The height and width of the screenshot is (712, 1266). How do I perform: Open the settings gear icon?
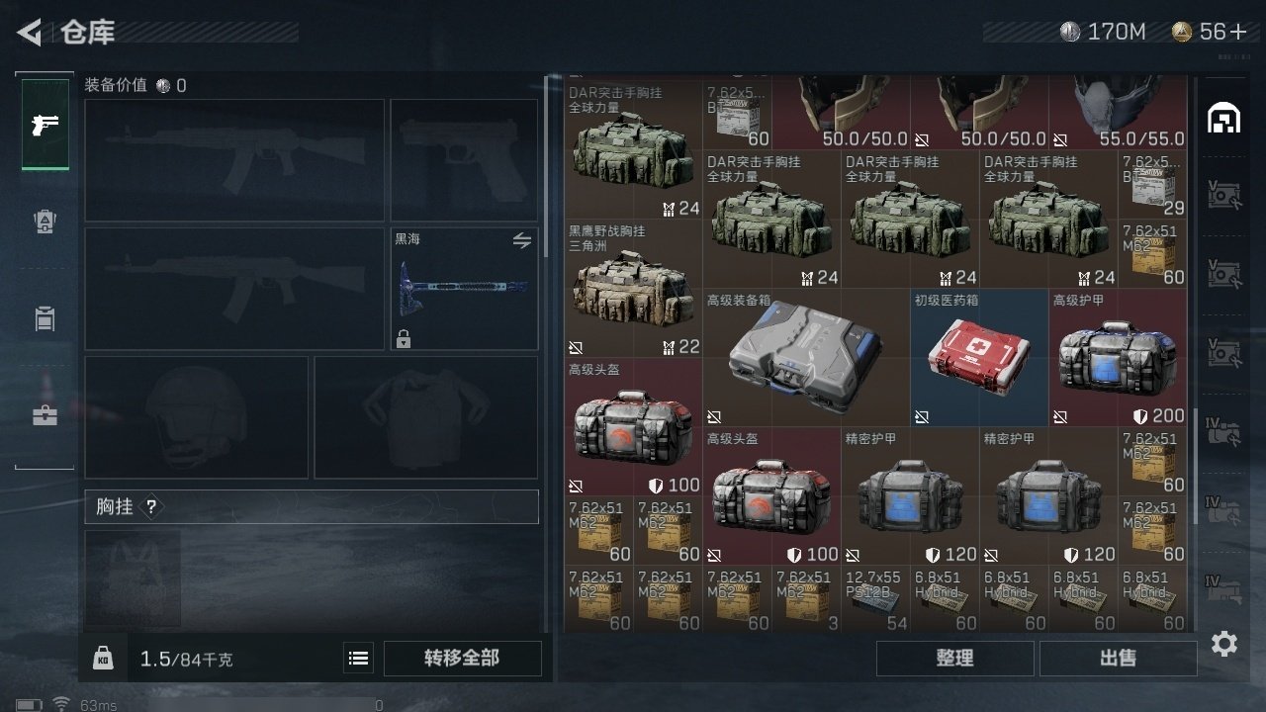[1224, 644]
